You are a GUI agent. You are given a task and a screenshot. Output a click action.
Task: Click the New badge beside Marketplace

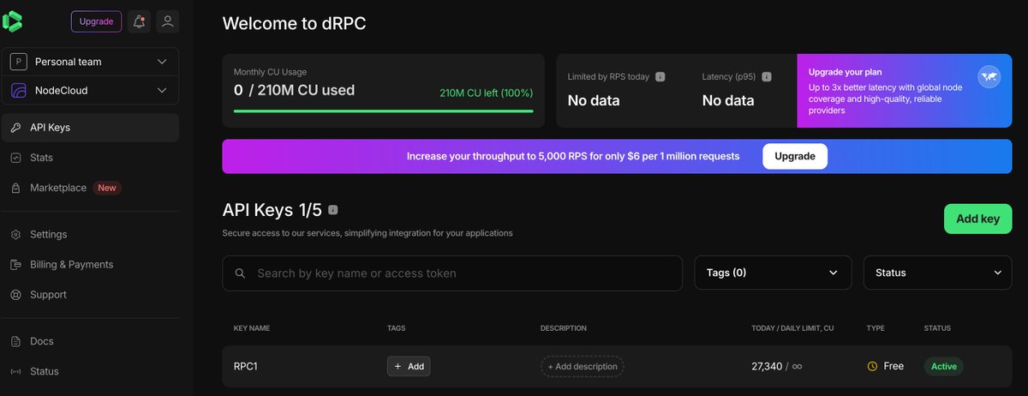click(106, 188)
